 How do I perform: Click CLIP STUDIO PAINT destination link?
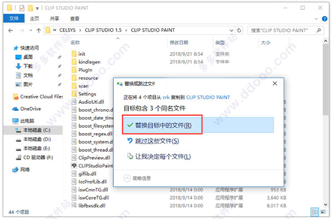click(208, 98)
